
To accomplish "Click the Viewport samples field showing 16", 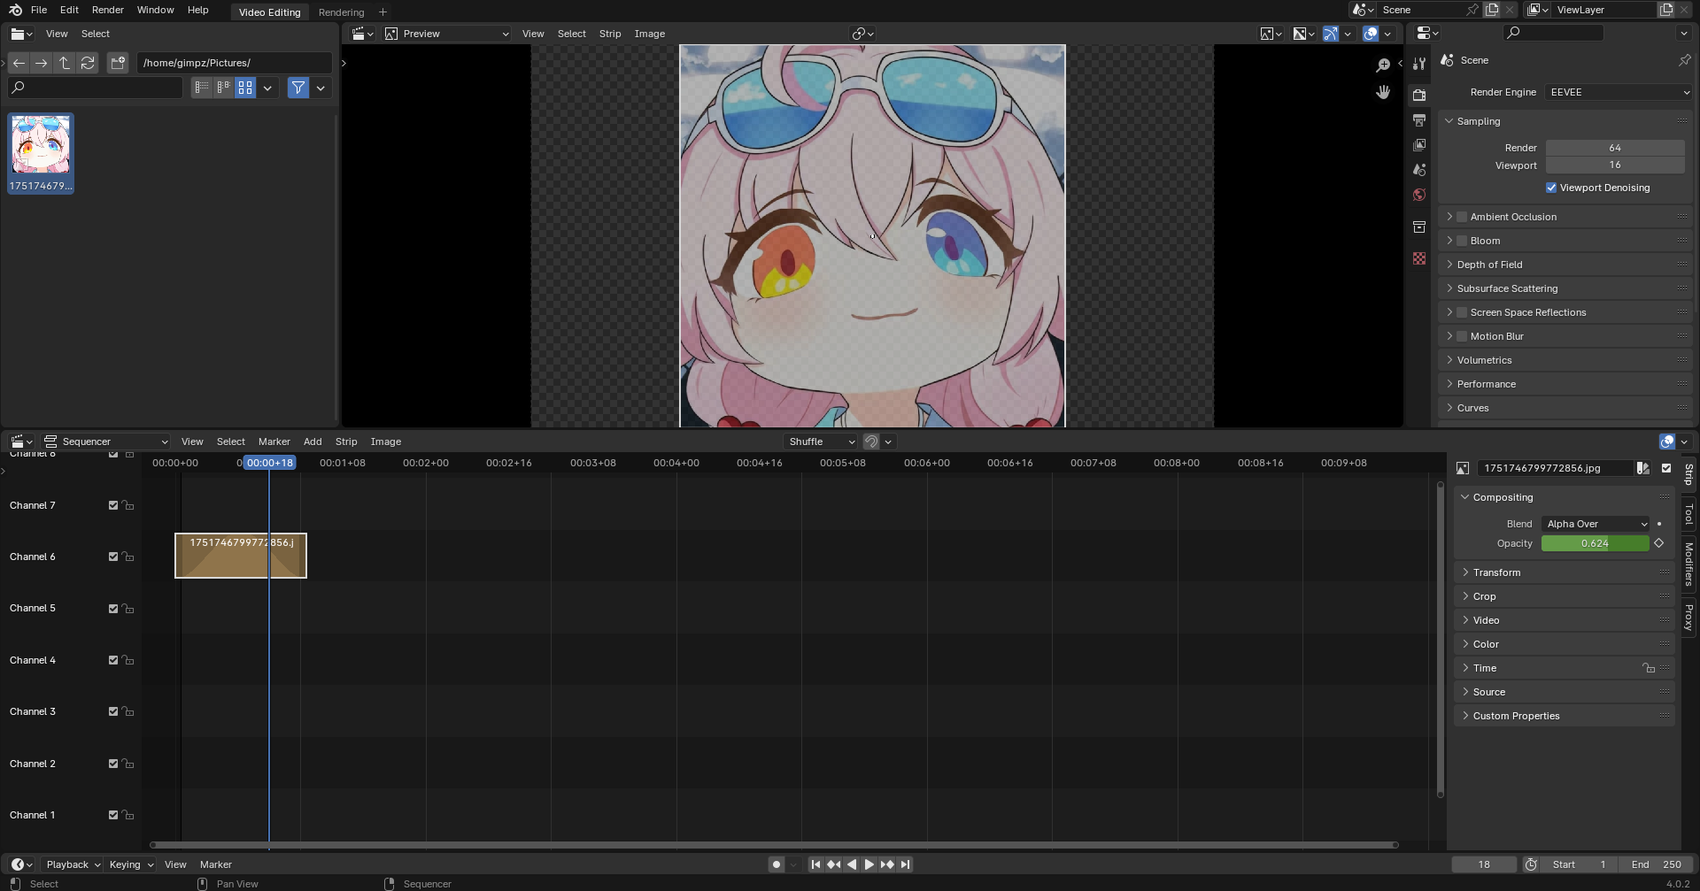I will pos(1615,165).
